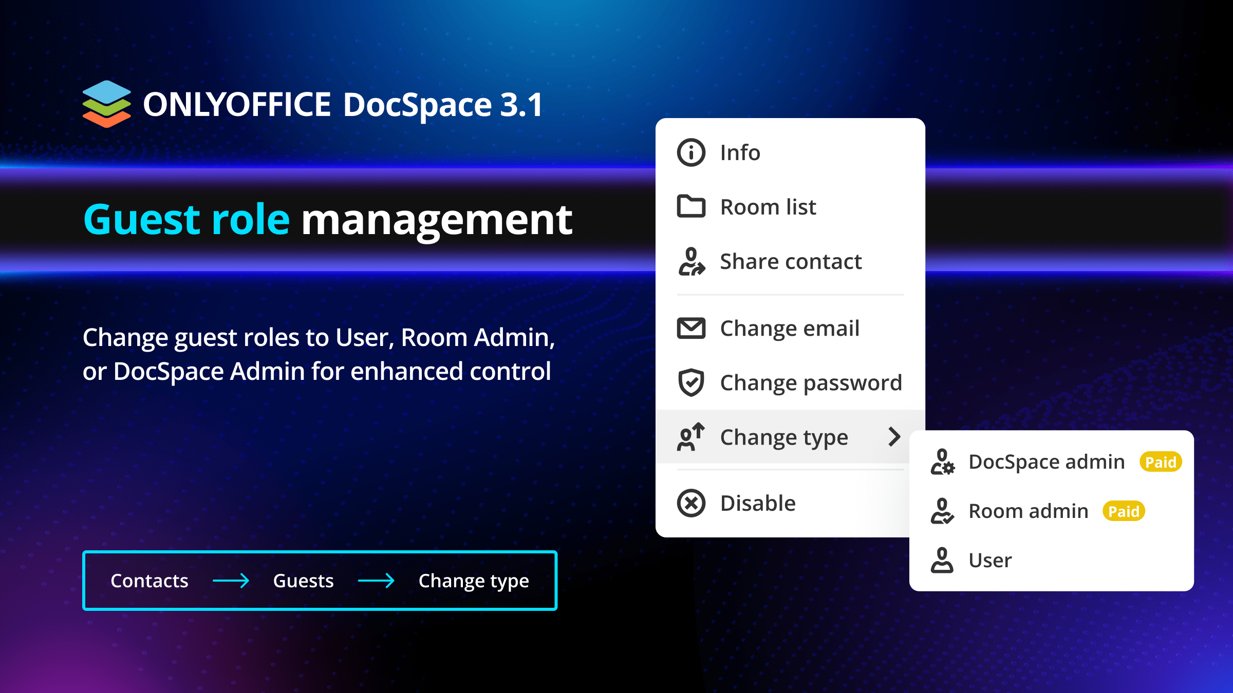This screenshot has width=1233, height=693.
Task: Click the Room admin person-check icon
Action: click(x=942, y=511)
